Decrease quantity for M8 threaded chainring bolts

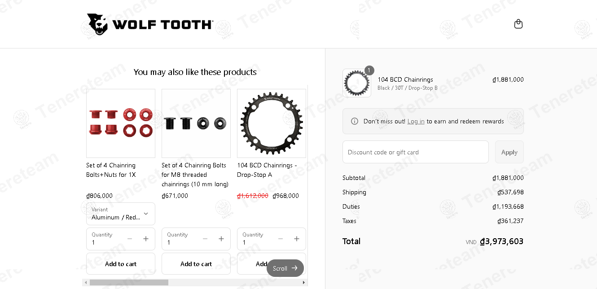pos(205,239)
